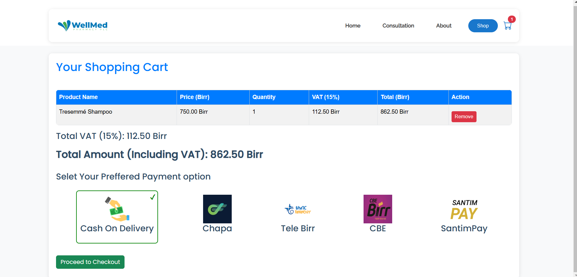This screenshot has width=577, height=277.
Task: Select the Tele Birr option label
Action: pos(297,228)
